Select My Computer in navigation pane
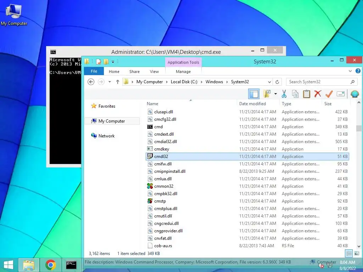 pos(112,121)
